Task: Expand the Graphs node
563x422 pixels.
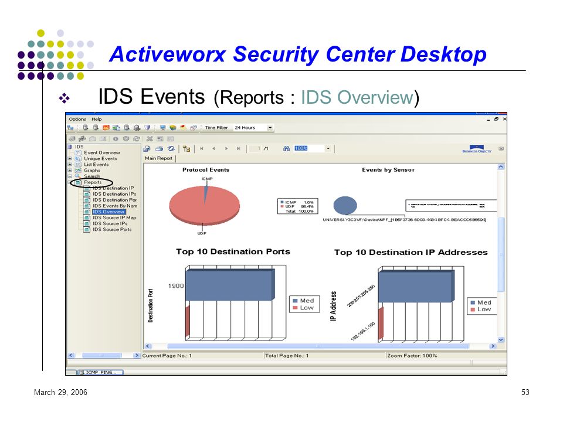Action: pyautogui.click(x=70, y=171)
